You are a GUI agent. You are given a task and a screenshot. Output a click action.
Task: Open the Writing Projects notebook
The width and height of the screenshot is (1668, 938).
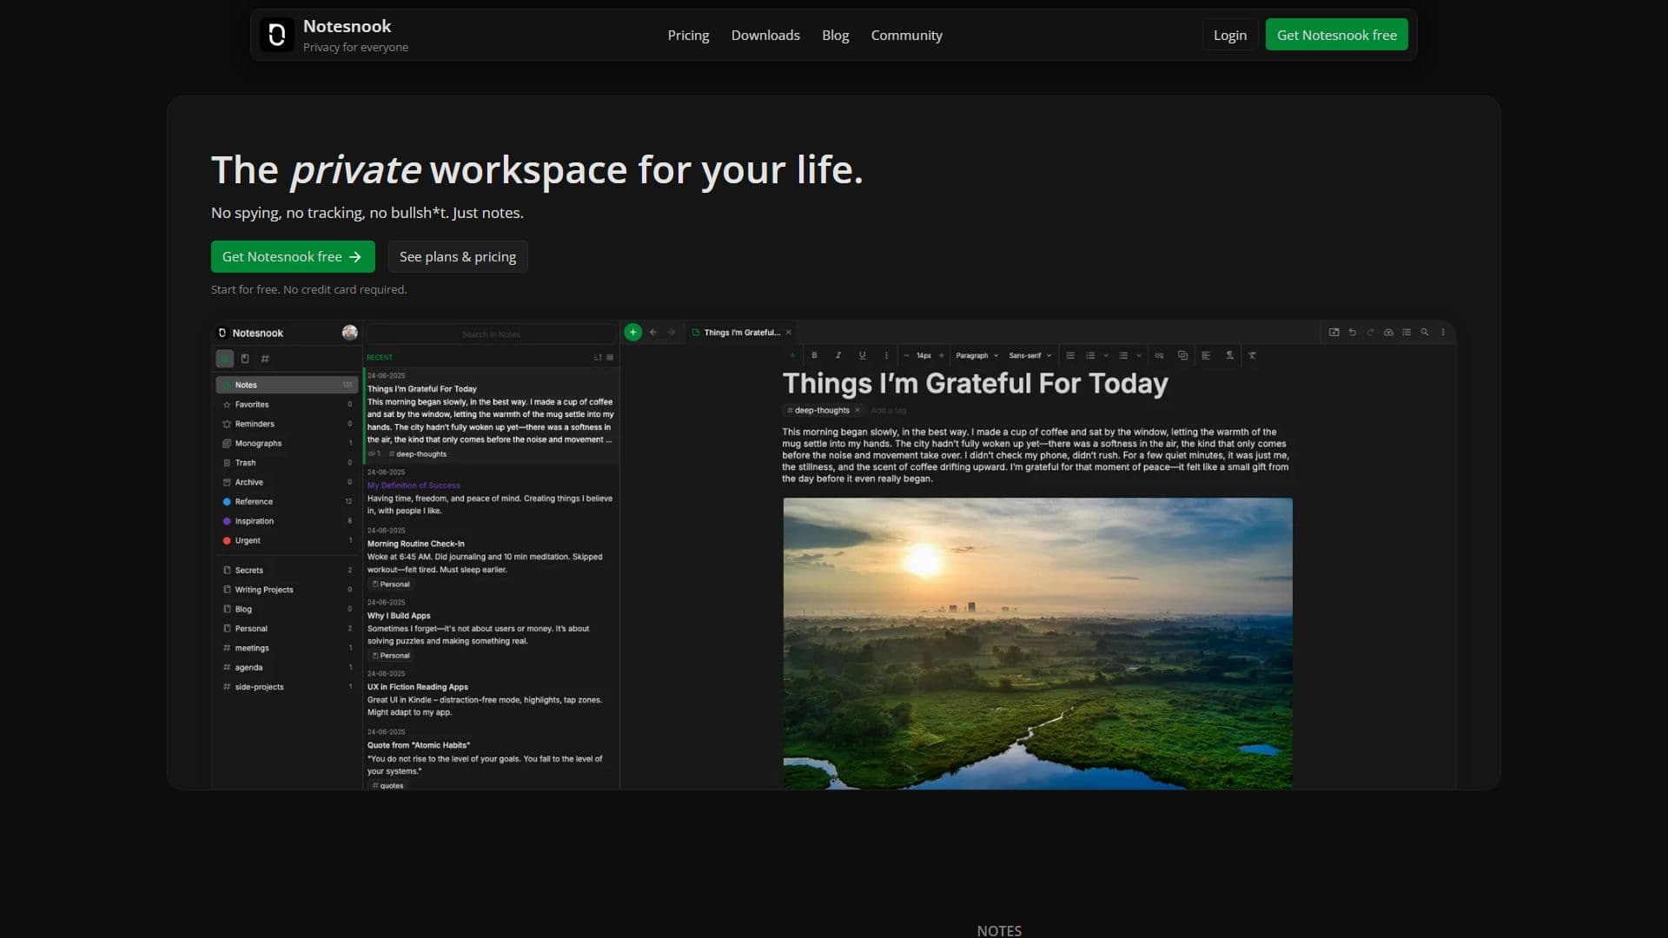[287, 590]
